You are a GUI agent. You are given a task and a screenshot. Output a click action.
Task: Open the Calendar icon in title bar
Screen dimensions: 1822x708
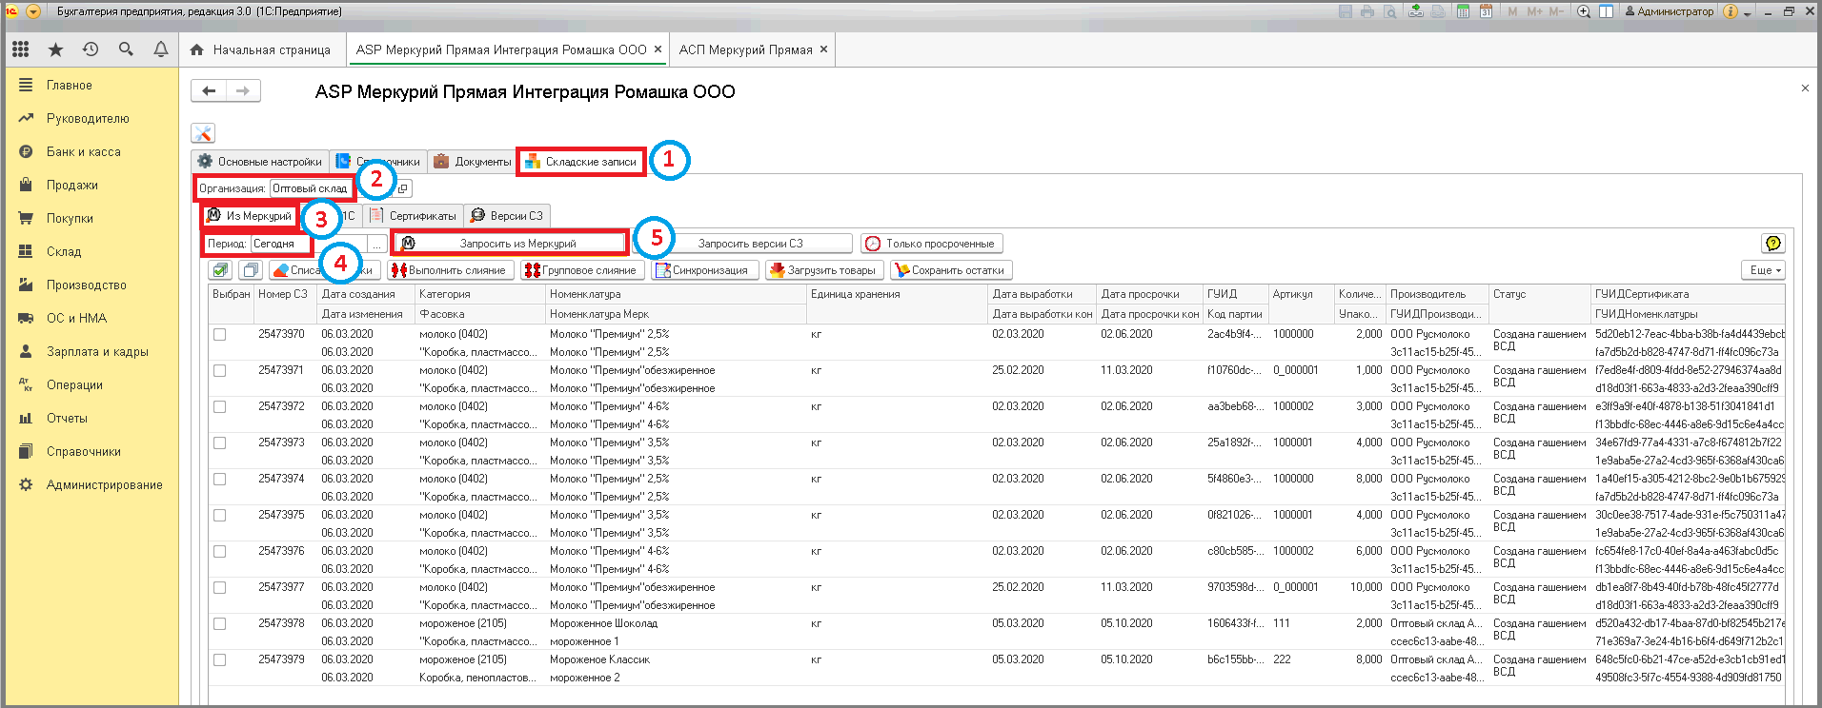[1486, 11]
